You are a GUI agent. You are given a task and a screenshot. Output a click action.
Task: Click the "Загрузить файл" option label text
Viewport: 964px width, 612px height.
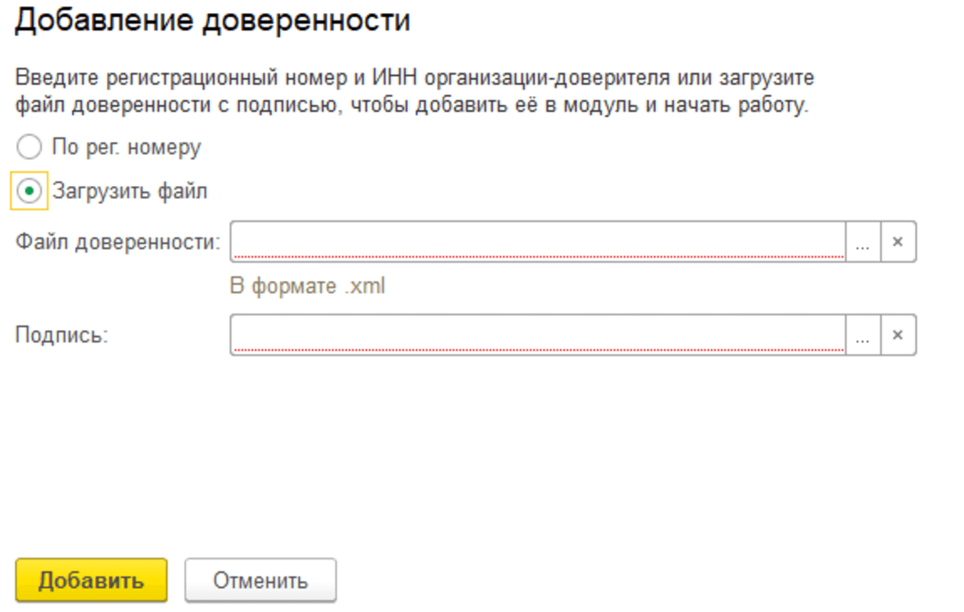pos(130,191)
